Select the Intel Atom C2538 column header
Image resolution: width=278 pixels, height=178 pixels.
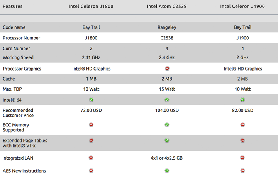tap(167, 7)
